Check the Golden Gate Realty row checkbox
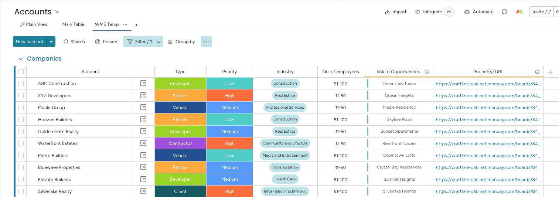559x197 pixels. (x=21, y=131)
